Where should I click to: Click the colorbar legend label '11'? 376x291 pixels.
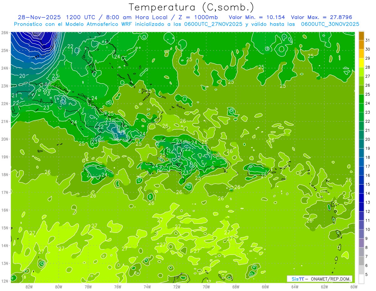tap(368, 220)
